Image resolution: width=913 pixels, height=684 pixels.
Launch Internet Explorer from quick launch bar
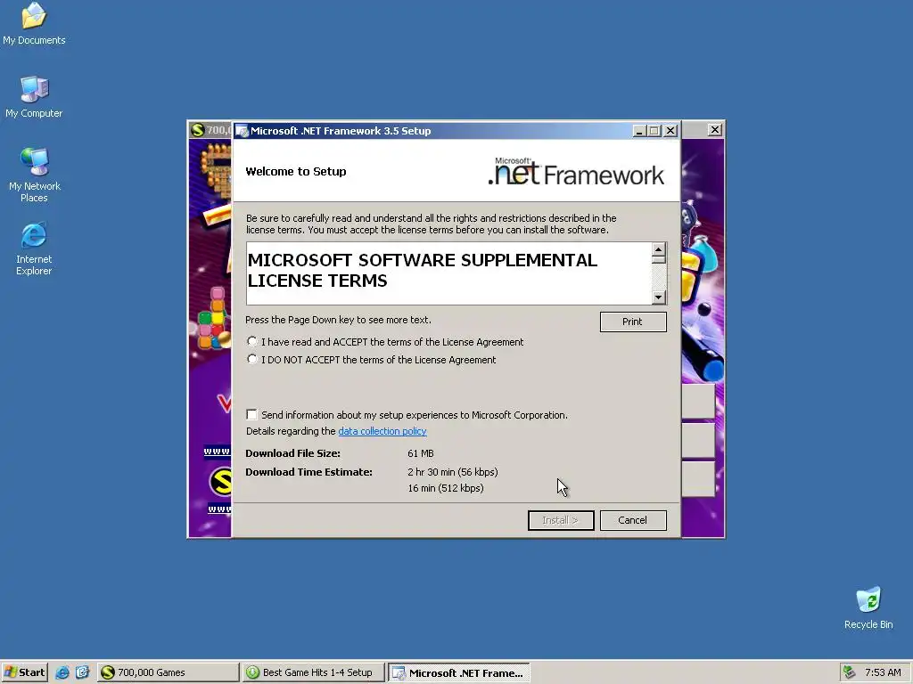pos(62,672)
